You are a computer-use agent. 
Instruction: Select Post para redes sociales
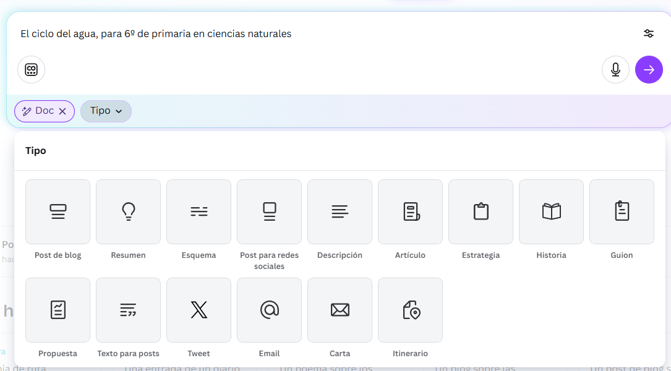(269, 212)
